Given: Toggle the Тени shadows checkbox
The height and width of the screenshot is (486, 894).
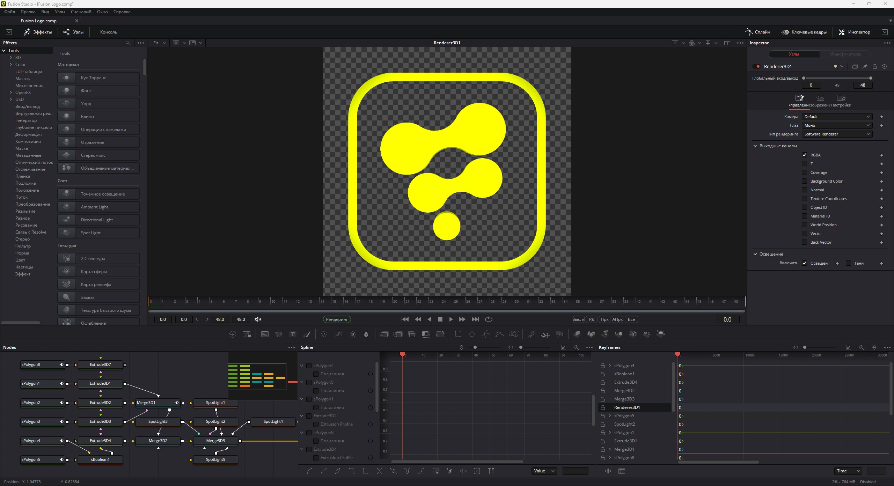Looking at the screenshot, I should tap(849, 263).
